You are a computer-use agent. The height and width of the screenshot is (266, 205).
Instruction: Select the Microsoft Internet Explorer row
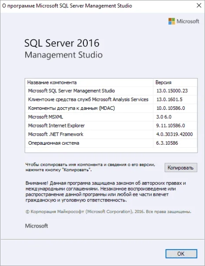point(111,126)
